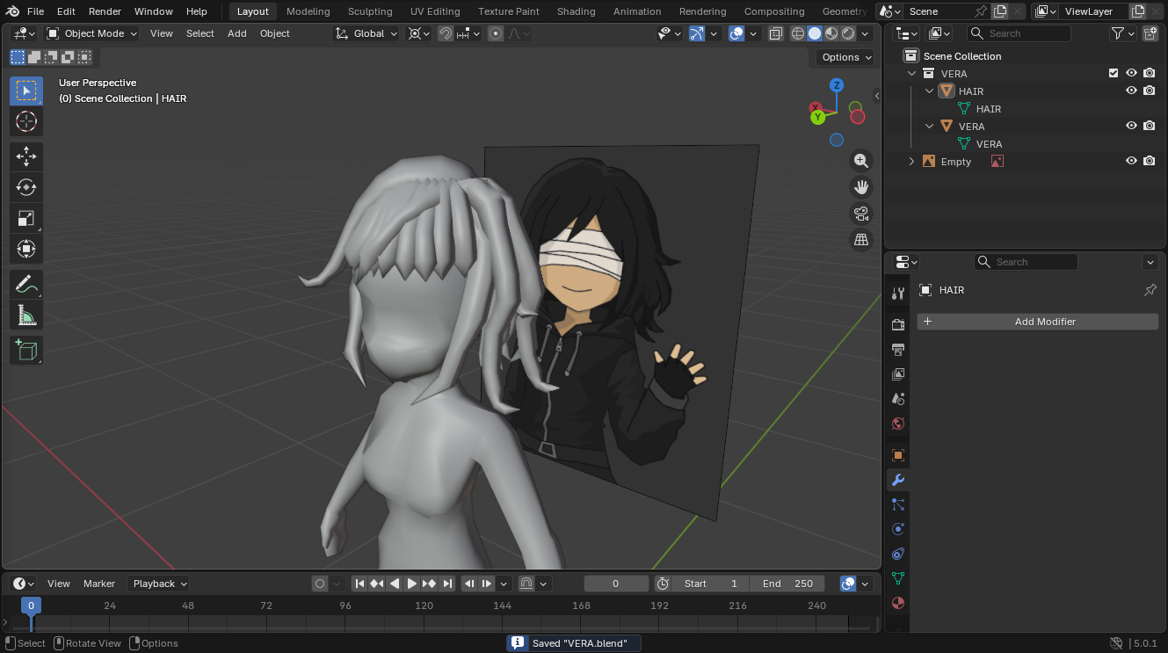The height and width of the screenshot is (653, 1168).
Task: Toggle the camera view icon
Action: pyautogui.click(x=861, y=213)
